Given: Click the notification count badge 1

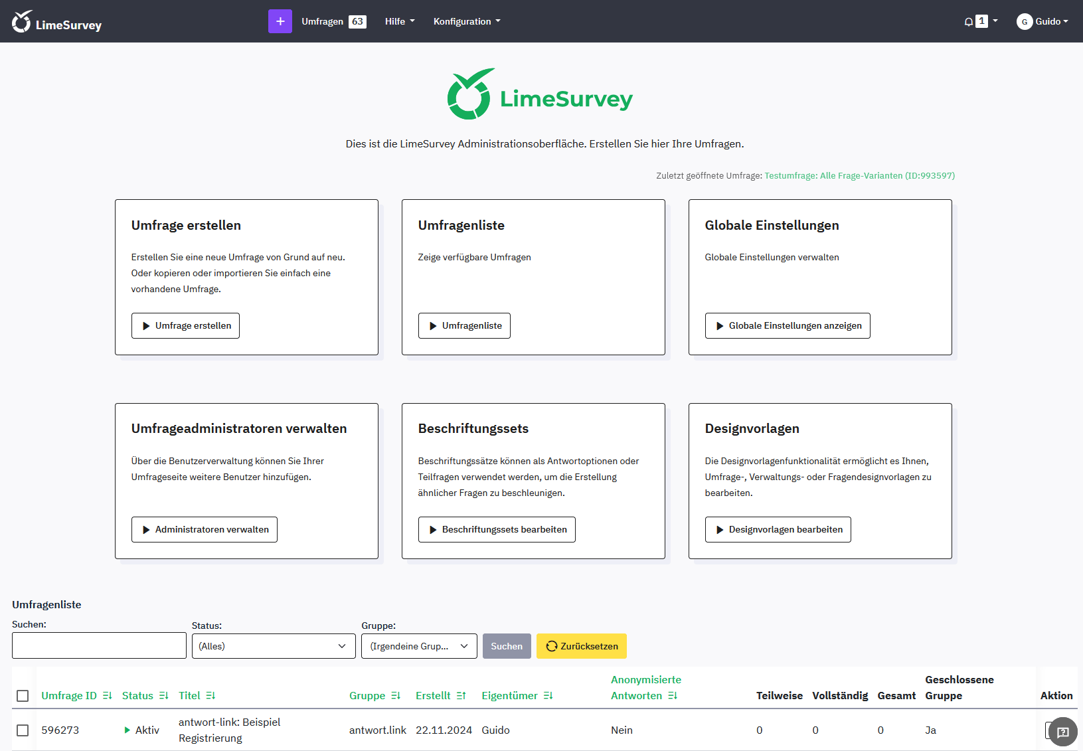Looking at the screenshot, I should point(981,21).
